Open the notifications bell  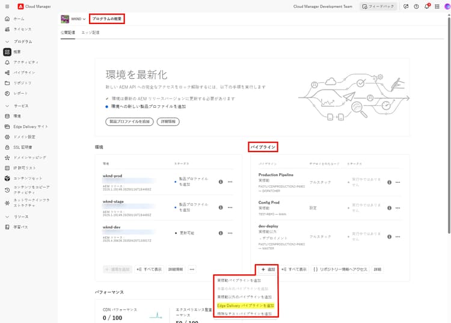(427, 7)
